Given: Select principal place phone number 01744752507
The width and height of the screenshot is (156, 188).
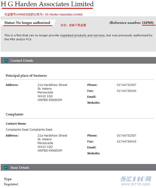Looking at the screenshot, I should [x=127, y=85].
